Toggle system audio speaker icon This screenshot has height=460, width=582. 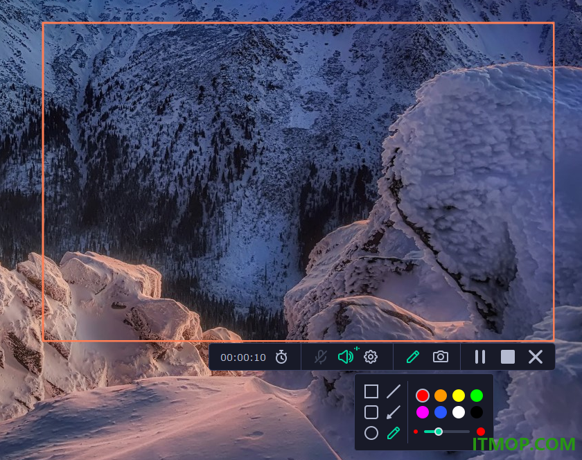[x=346, y=357]
